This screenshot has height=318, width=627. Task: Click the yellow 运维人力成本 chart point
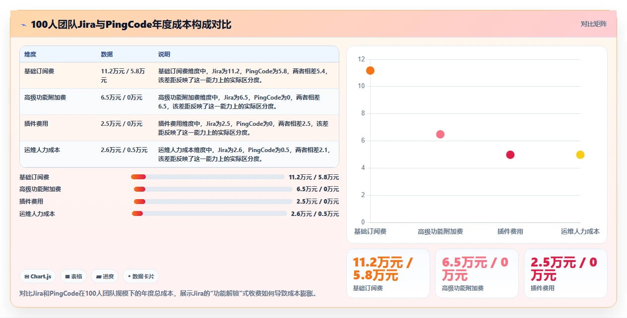point(580,155)
